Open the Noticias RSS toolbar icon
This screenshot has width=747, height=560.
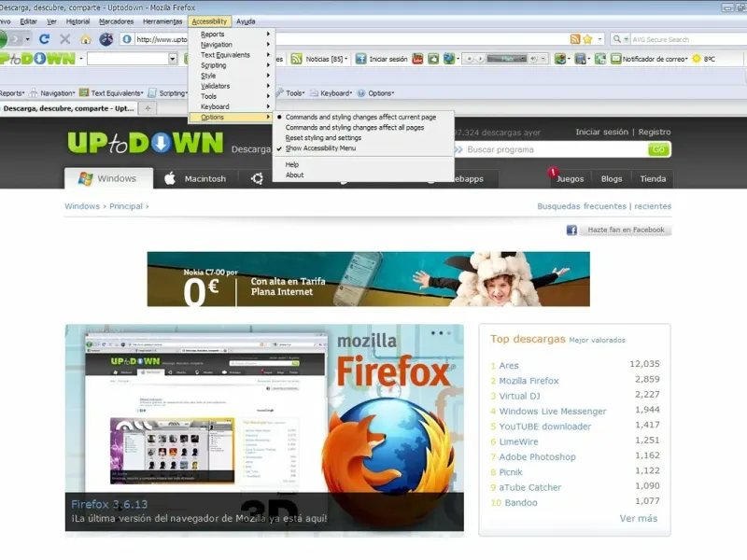pos(296,59)
